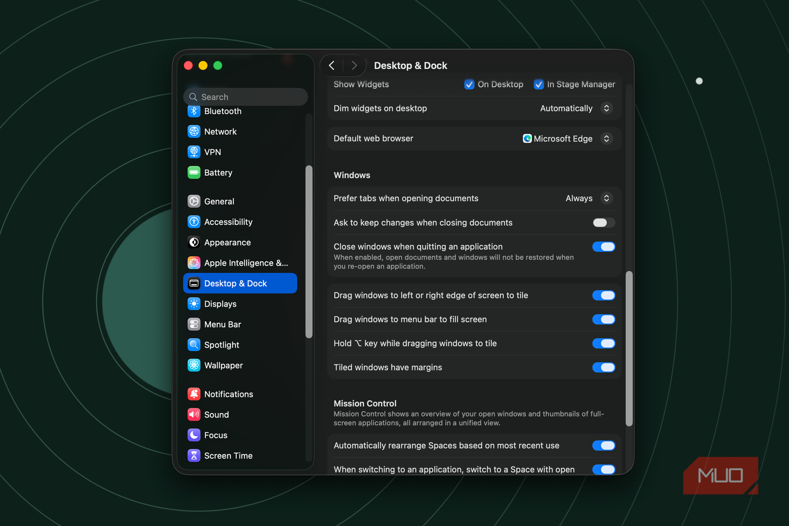789x526 pixels.
Task: Go forward using the right chevron
Action: coord(354,66)
